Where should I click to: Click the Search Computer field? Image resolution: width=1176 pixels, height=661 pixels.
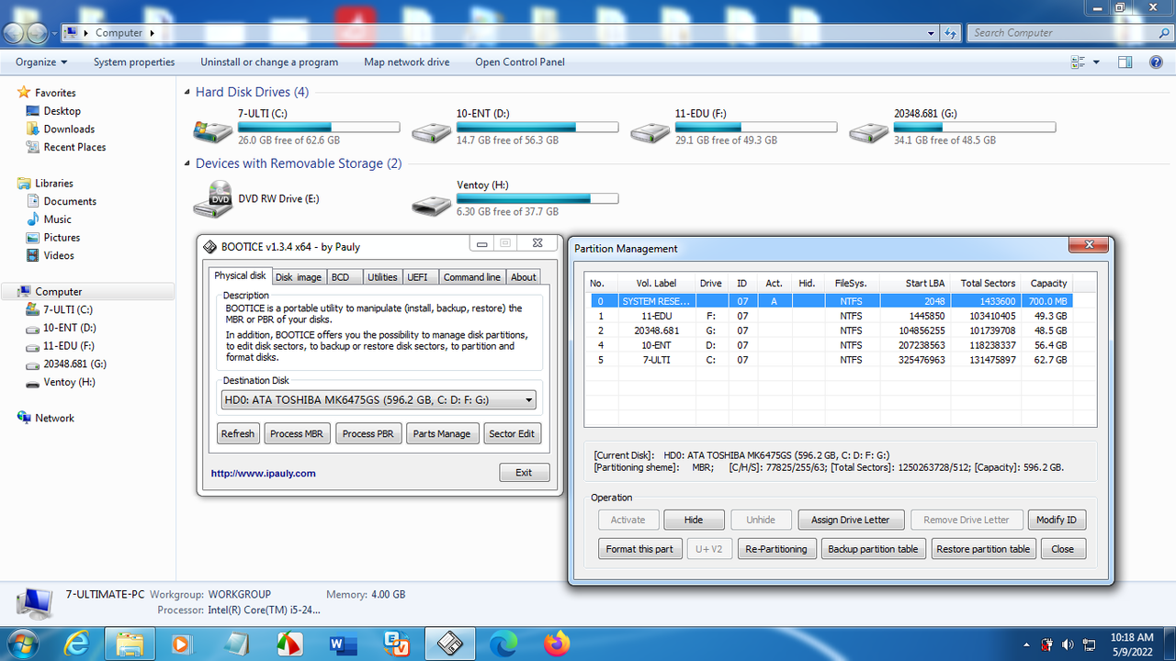tap(1069, 33)
